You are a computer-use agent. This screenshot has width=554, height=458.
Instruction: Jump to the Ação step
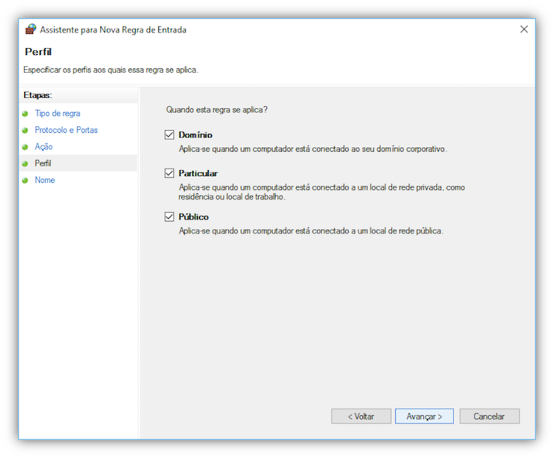point(44,147)
